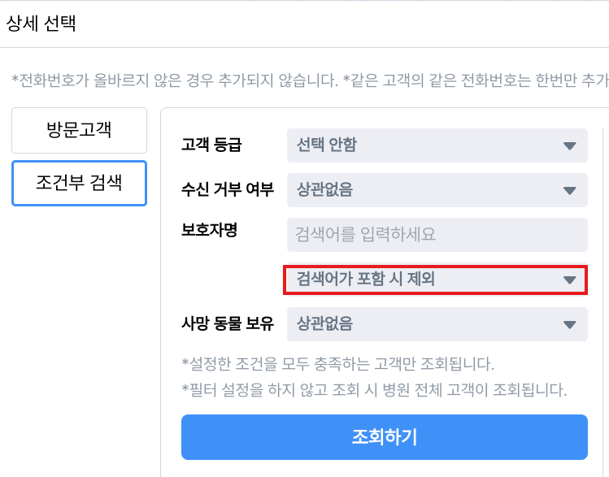Focus the 보호자명 search text field
The width and height of the screenshot is (609, 477).
click(437, 236)
